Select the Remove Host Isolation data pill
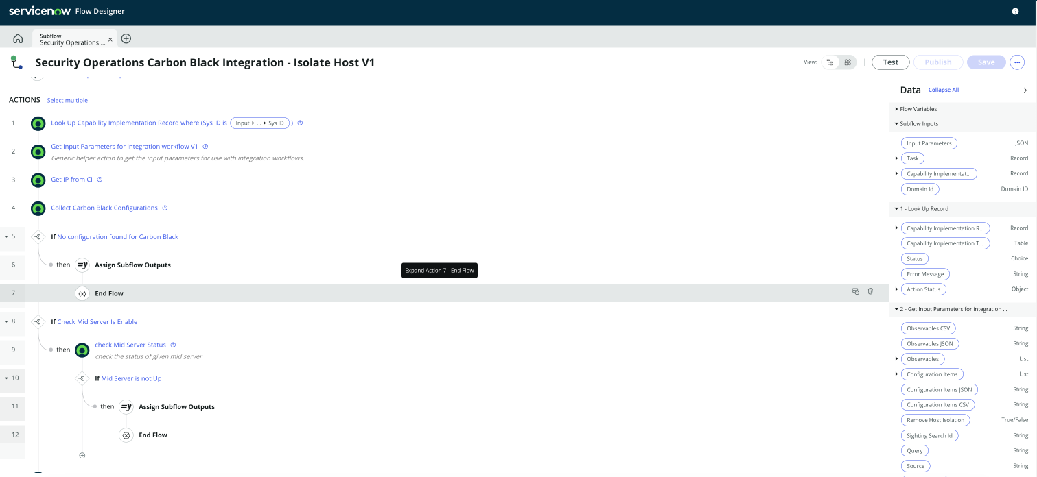The width and height of the screenshot is (1037, 477). 935,420
